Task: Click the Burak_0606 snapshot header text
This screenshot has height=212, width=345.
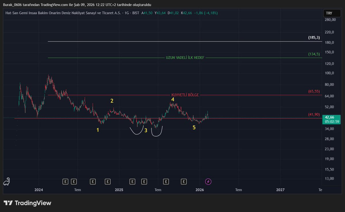Action: (77, 5)
